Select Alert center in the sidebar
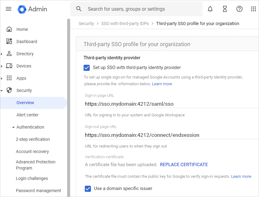 [27, 115]
